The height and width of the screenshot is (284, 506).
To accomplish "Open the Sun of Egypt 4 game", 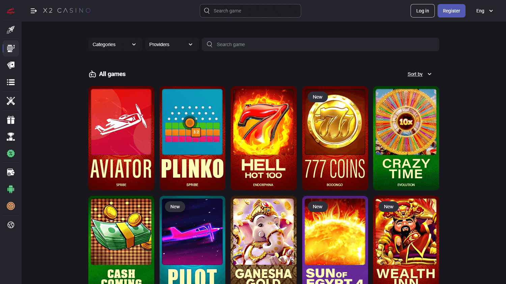I will point(335,240).
